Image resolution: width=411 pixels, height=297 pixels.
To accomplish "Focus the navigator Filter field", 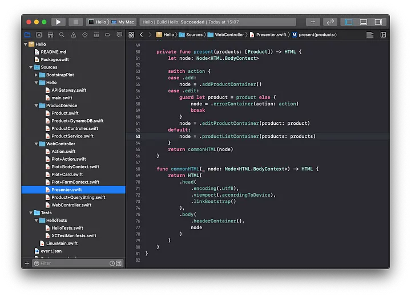I will 78,263.
